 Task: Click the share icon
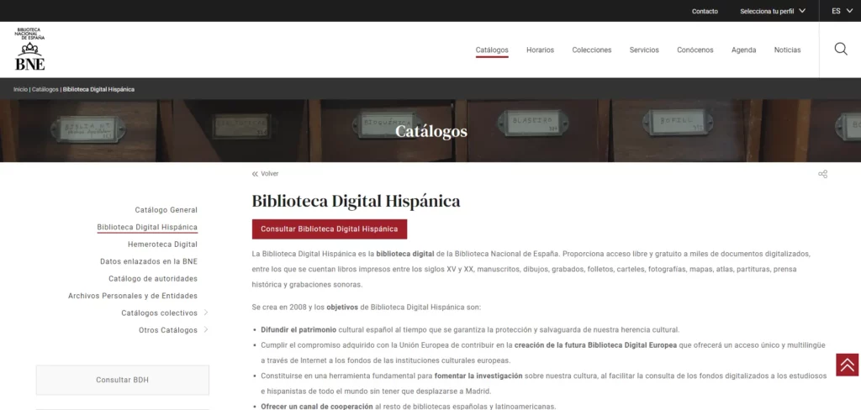click(x=822, y=174)
